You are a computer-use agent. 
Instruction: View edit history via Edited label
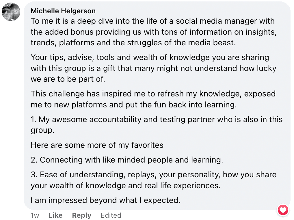(x=111, y=215)
